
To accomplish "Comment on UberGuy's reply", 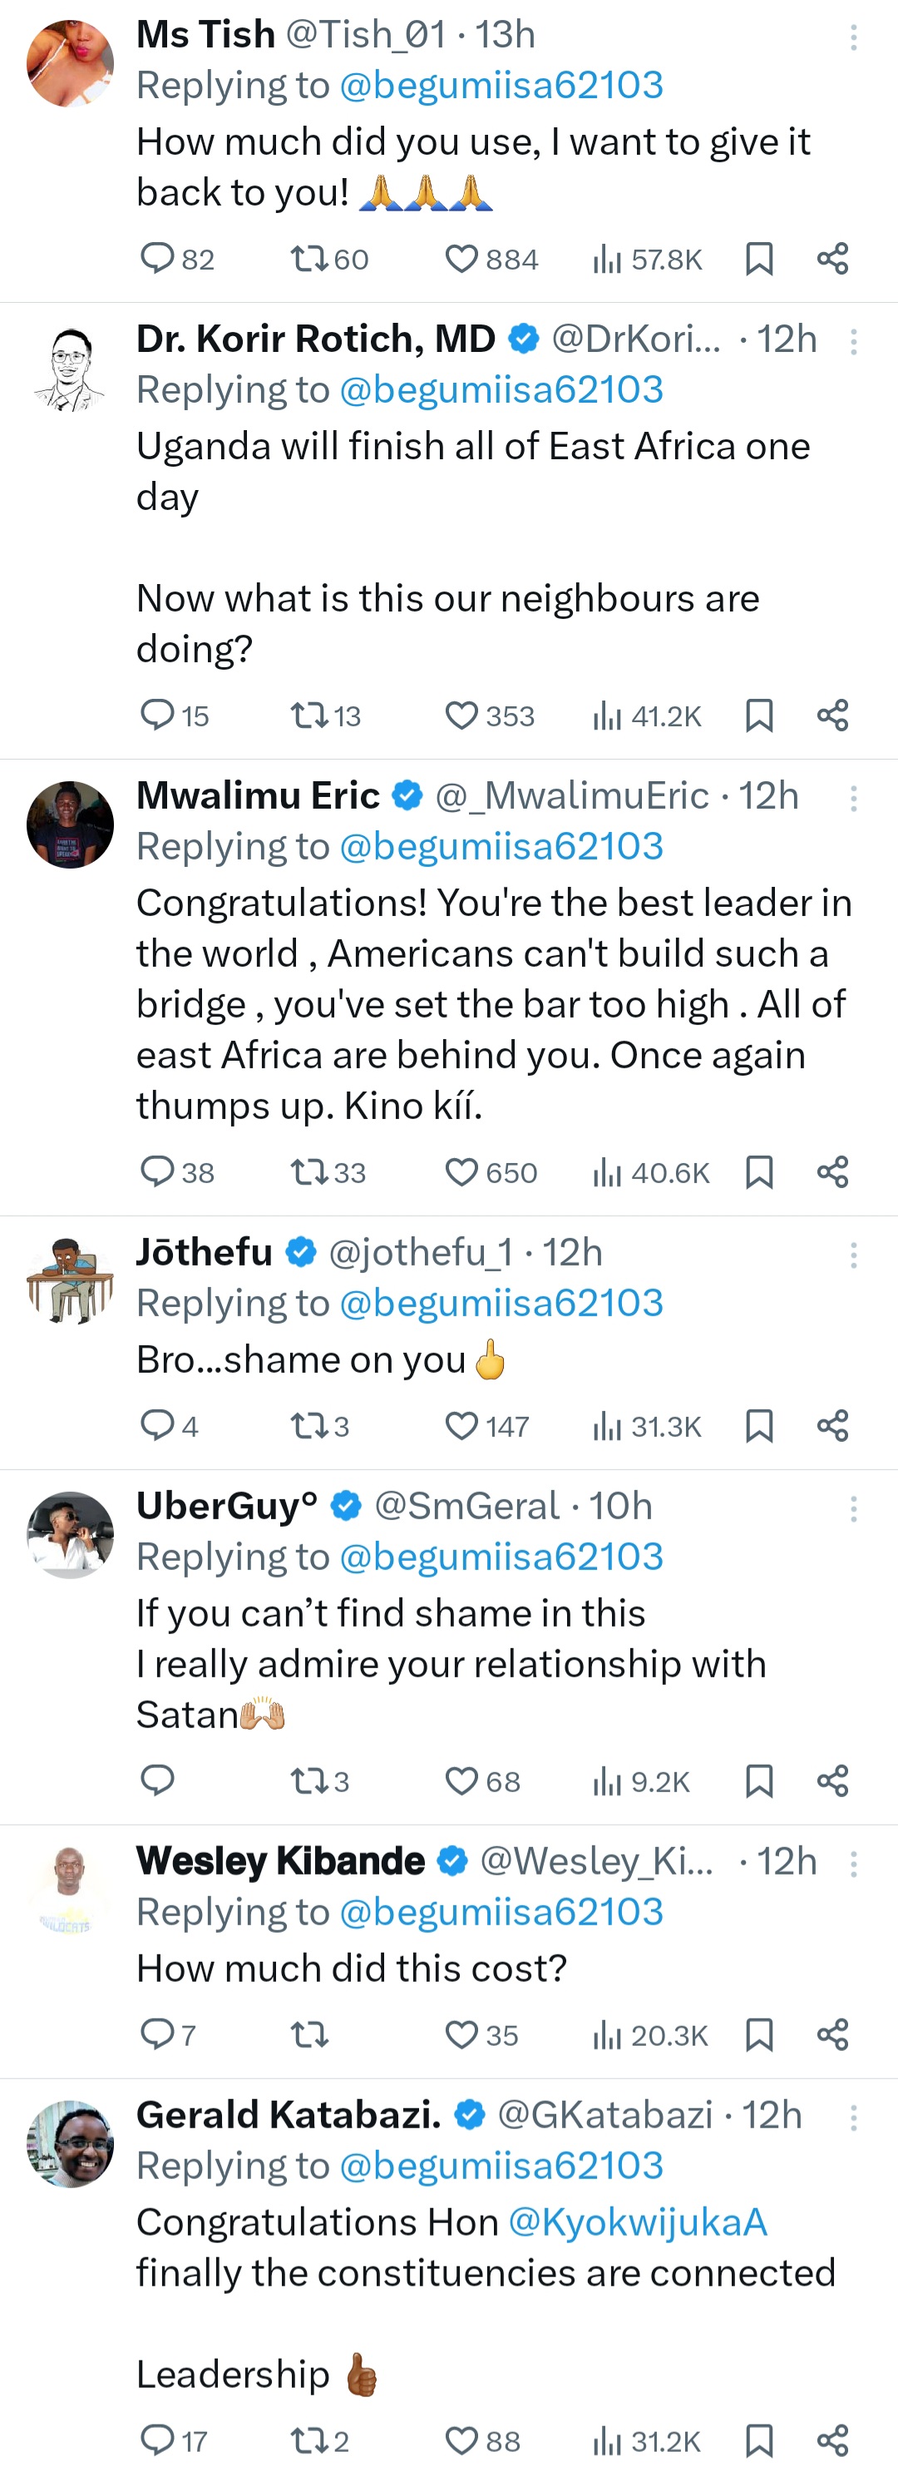I will [157, 1780].
